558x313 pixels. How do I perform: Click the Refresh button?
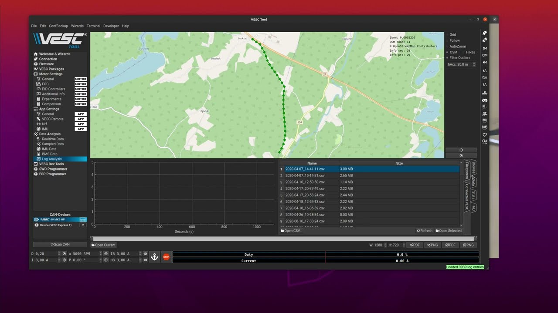(425, 231)
